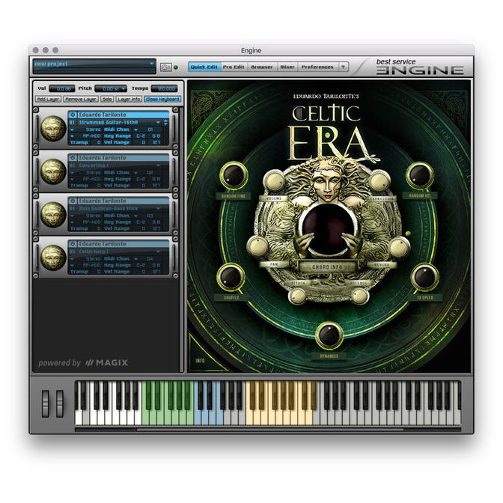Click the Dynamics knob

coord(329,335)
